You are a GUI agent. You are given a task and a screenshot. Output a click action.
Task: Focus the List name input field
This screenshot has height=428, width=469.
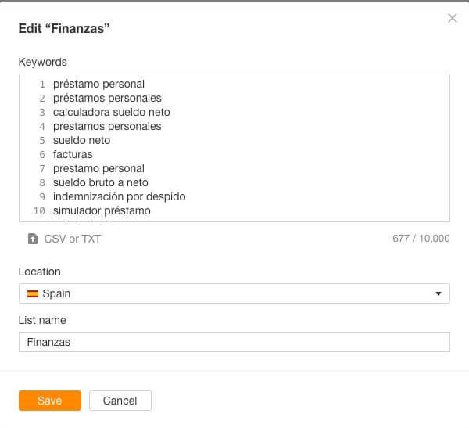coord(234,342)
